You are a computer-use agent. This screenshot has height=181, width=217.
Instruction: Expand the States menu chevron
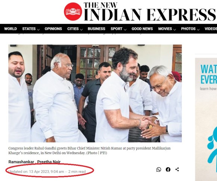[x=38, y=30]
